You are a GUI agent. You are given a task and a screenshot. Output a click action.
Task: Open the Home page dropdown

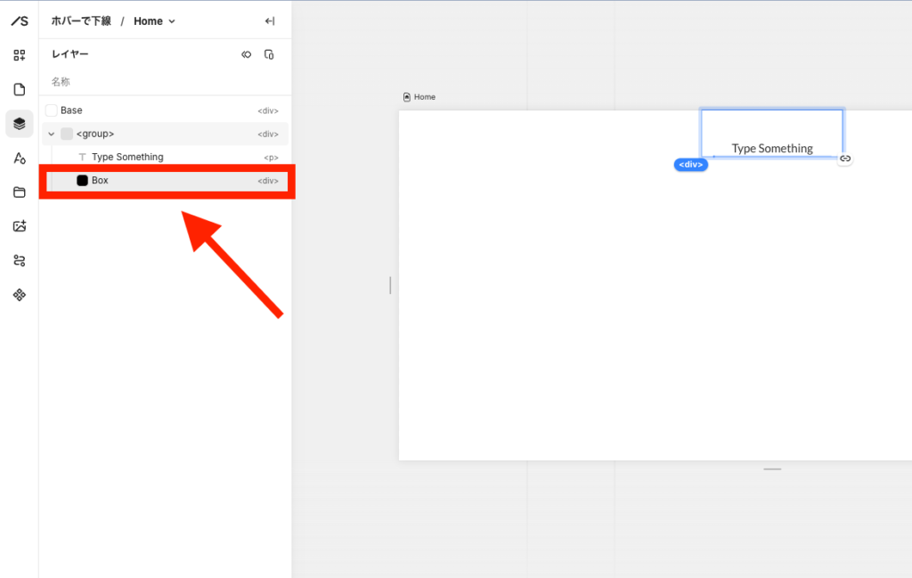(155, 21)
